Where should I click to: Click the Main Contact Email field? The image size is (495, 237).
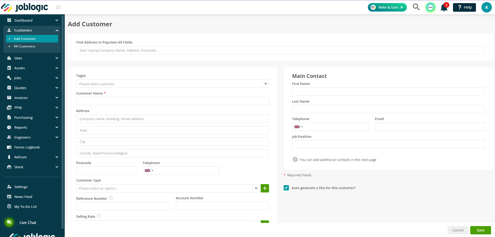(430, 127)
